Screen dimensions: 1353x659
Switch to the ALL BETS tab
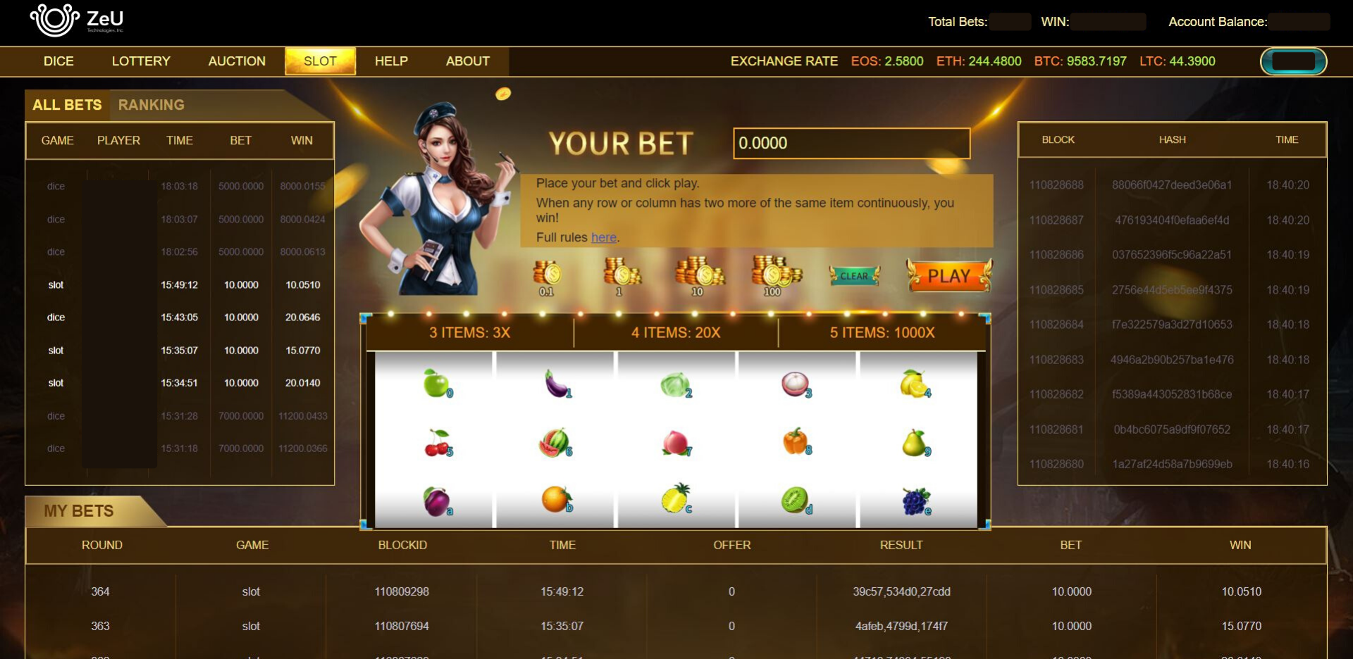67,105
